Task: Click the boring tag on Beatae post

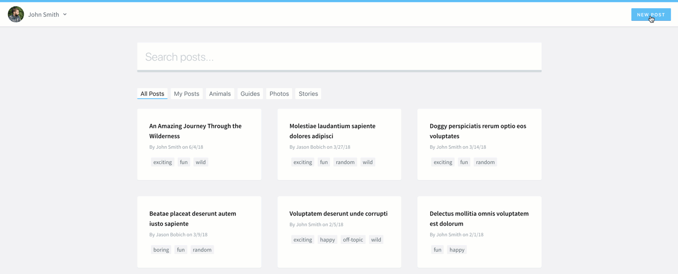Action: click(x=161, y=250)
